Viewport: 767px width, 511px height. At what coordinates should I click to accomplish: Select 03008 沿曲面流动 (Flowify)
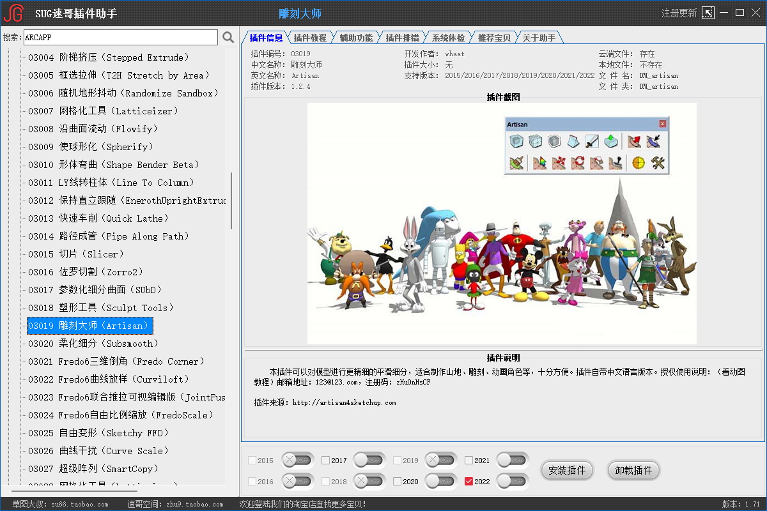93,129
